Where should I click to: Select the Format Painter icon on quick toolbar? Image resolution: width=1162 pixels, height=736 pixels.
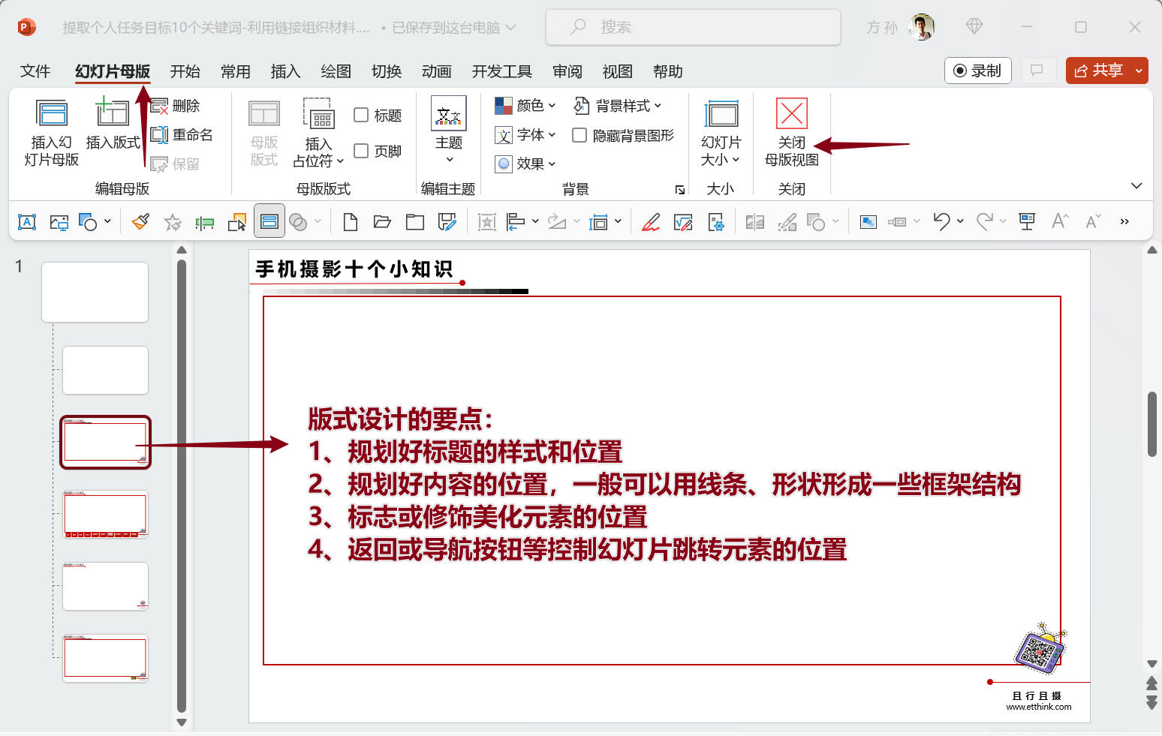coord(140,221)
